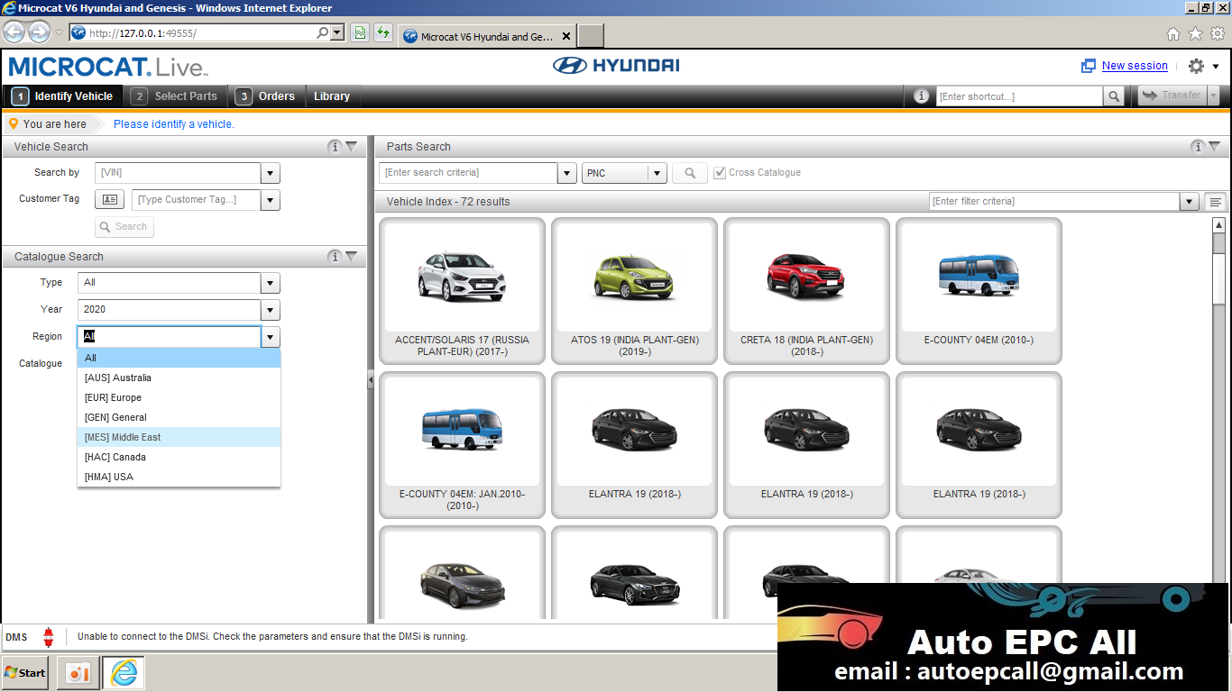Refresh the page with the green arrows icon

[x=383, y=33]
